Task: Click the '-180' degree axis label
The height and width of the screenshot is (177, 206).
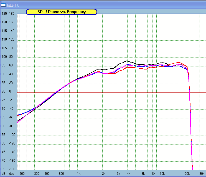Action: (12, 169)
